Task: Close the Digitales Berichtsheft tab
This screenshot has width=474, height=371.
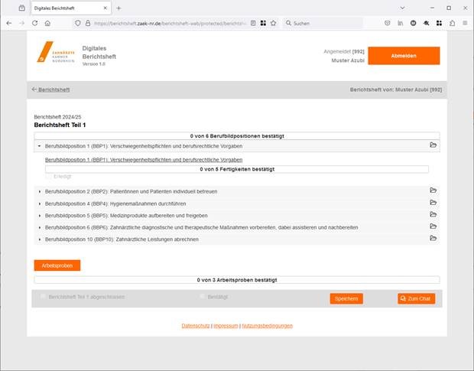Action: 106,8
